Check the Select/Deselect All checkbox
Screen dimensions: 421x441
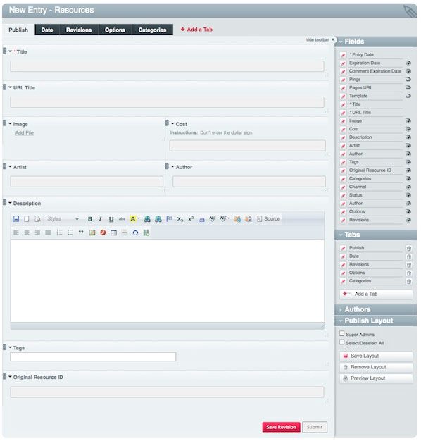click(341, 342)
